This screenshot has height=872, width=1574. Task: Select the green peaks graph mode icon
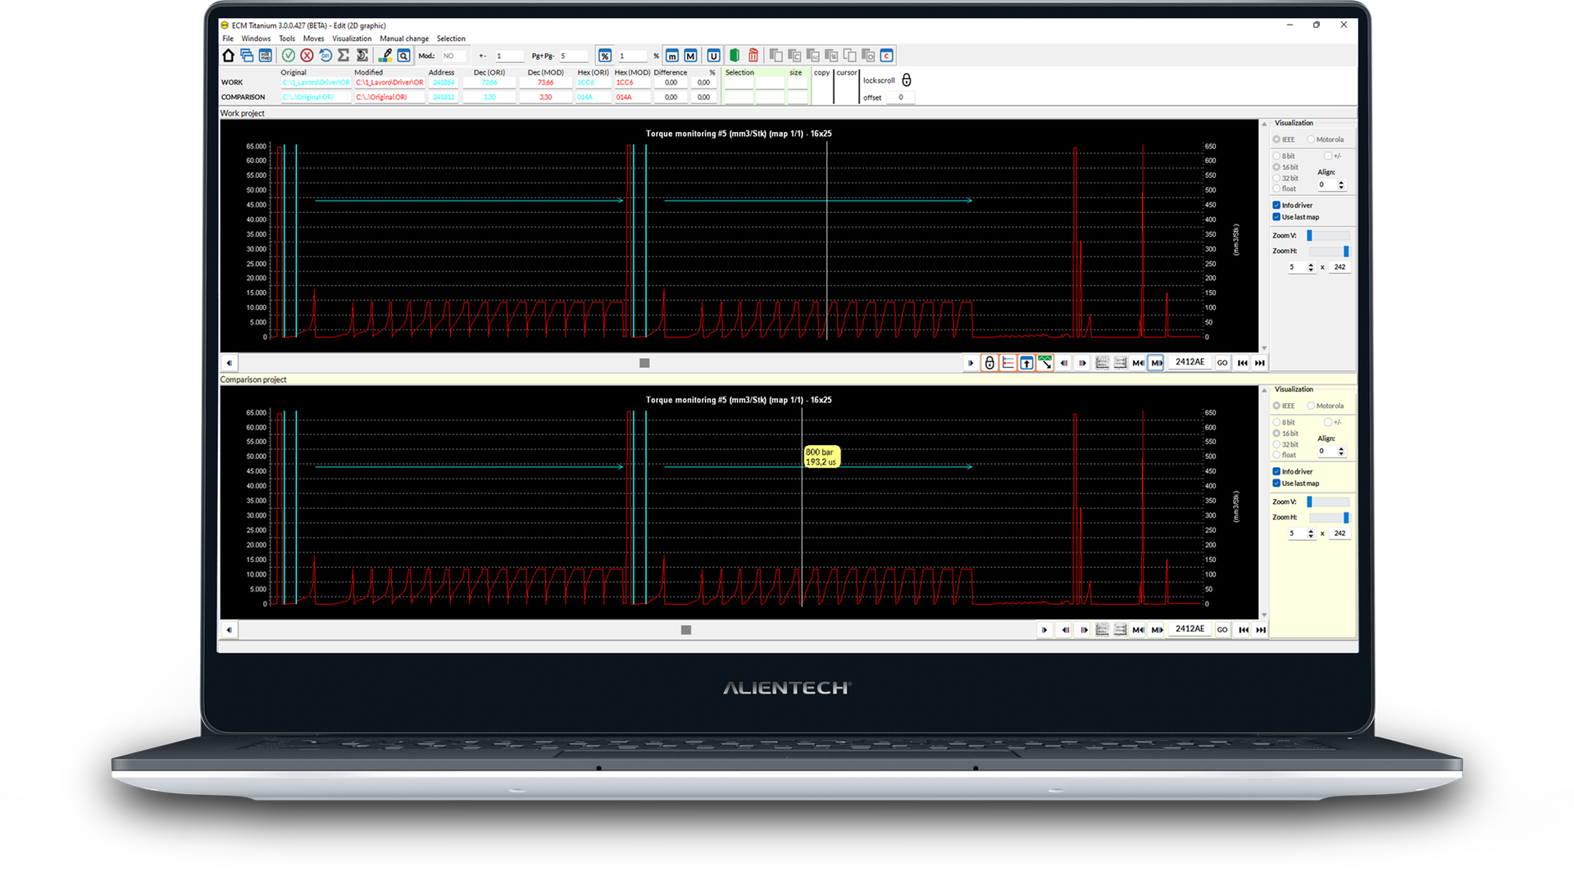point(1044,362)
